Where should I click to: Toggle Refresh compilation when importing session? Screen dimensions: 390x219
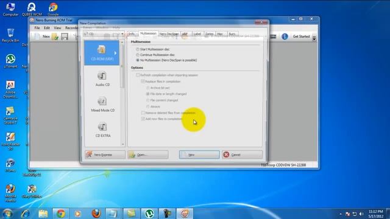[x=138, y=75]
